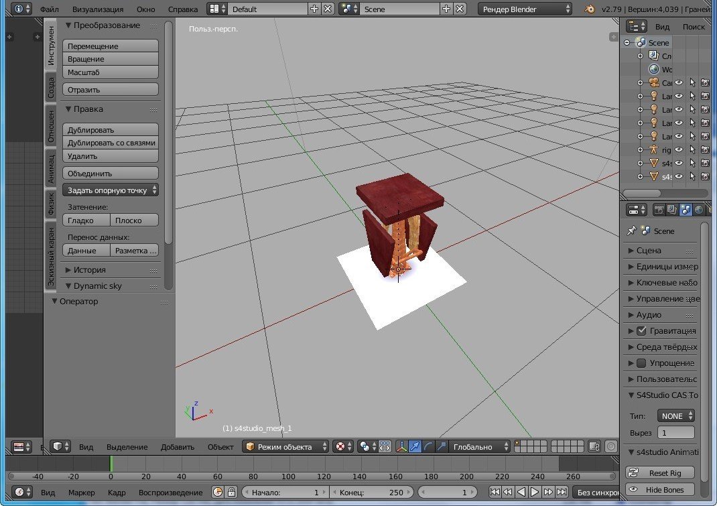Click the World globe icon in outliner

(x=654, y=69)
